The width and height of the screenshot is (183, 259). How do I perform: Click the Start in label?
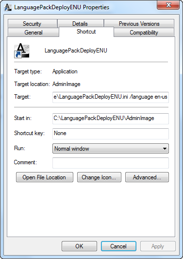coord(23,118)
